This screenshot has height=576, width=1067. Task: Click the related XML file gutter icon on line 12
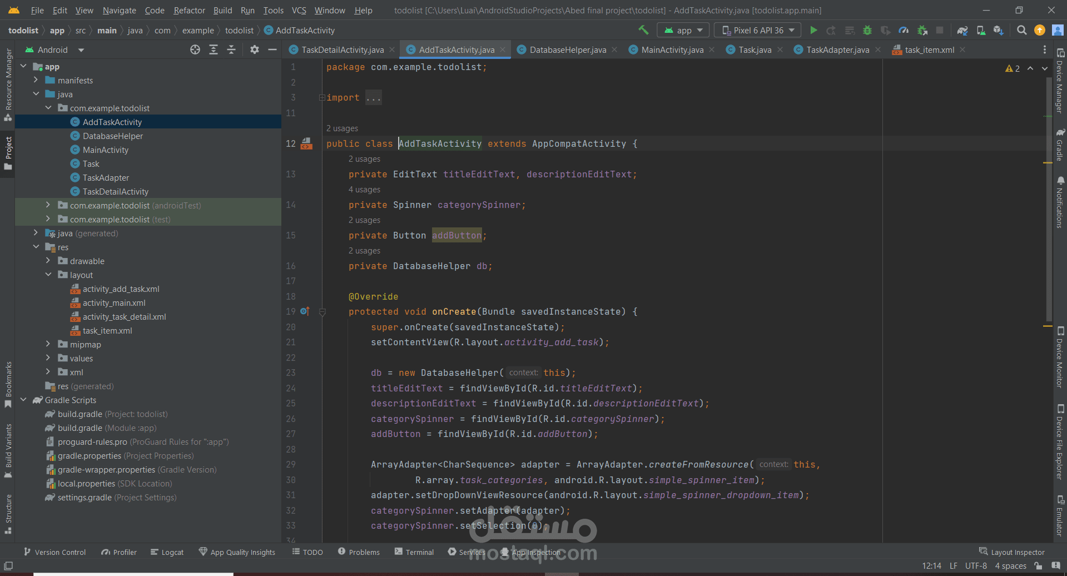[x=306, y=144]
